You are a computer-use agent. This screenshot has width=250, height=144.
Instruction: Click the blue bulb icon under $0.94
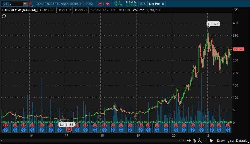[x=157, y=130]
